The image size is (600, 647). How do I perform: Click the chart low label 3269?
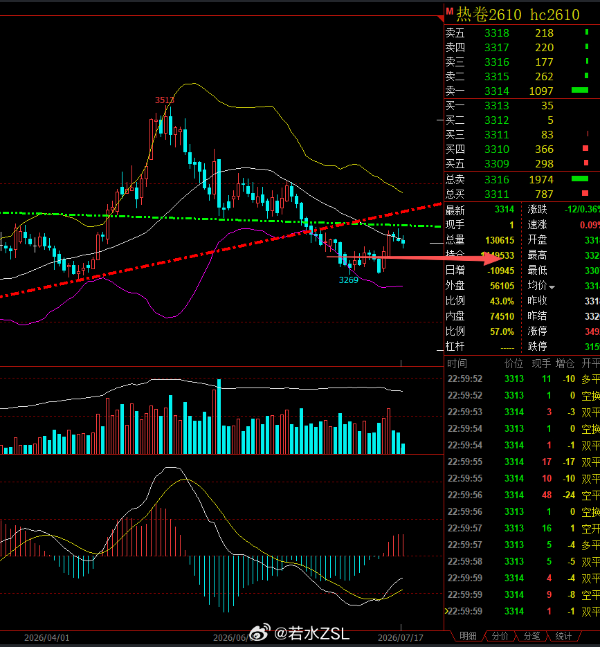tap(348, 280)
